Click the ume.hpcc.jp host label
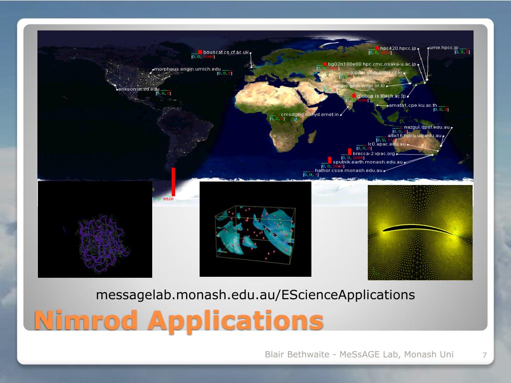The width and height of the screenshot is (511, 383). coord(444,47)
